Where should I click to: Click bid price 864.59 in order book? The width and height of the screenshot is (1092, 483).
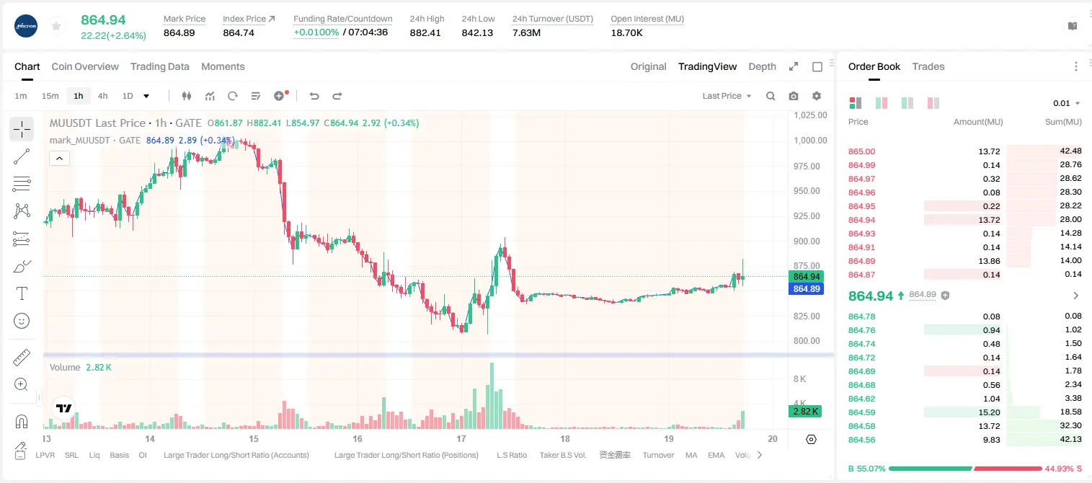click(x=861, y=412)
